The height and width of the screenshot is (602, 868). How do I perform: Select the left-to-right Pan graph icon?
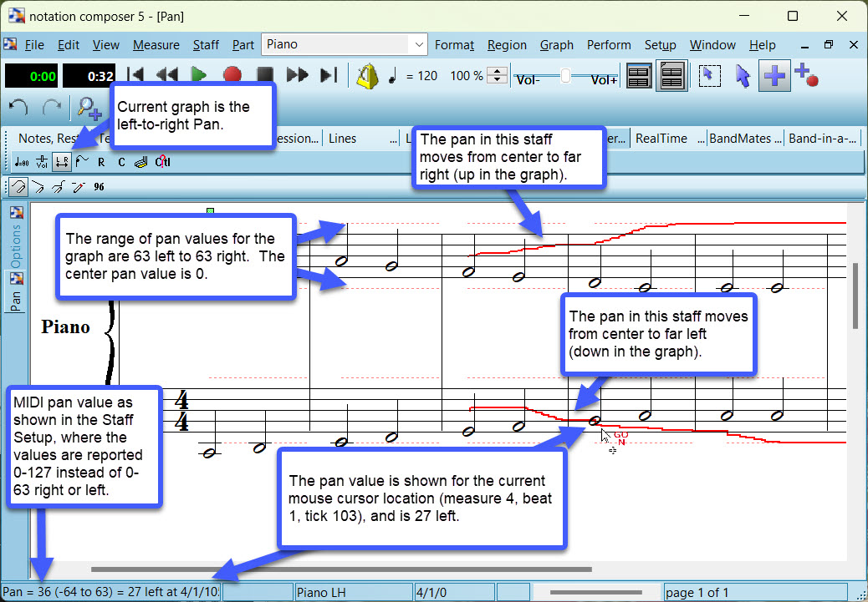click(x=61, y=162)
